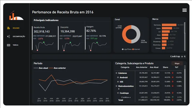
Task: Click the category table scrollbar
Action: click(x=185, y=84)
